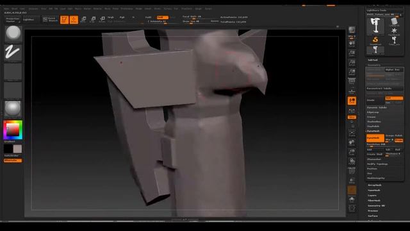Click the LightBox button
This screenshot has width=410, height=231.
point(31,20)
